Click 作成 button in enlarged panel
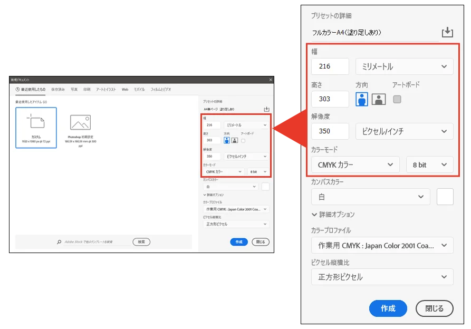 tap(388, 308)
